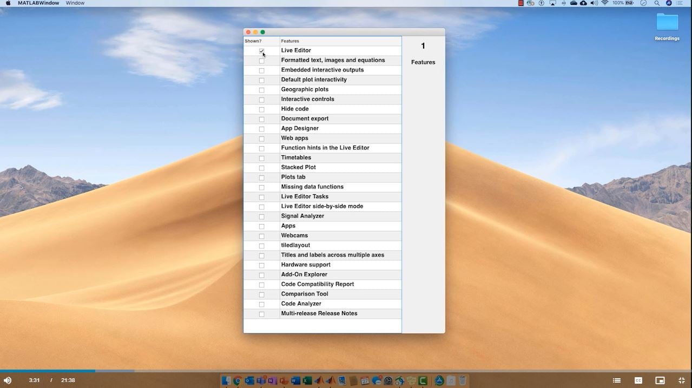Click the MATLAB dock icon beside Preview
Viewport: 692px width, 388px height.
331,380
